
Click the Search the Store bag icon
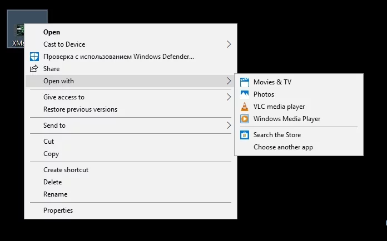(x=244, y=135)
